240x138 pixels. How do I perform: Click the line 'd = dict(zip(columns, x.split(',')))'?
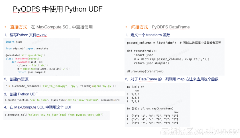click(x=44, y=69)
